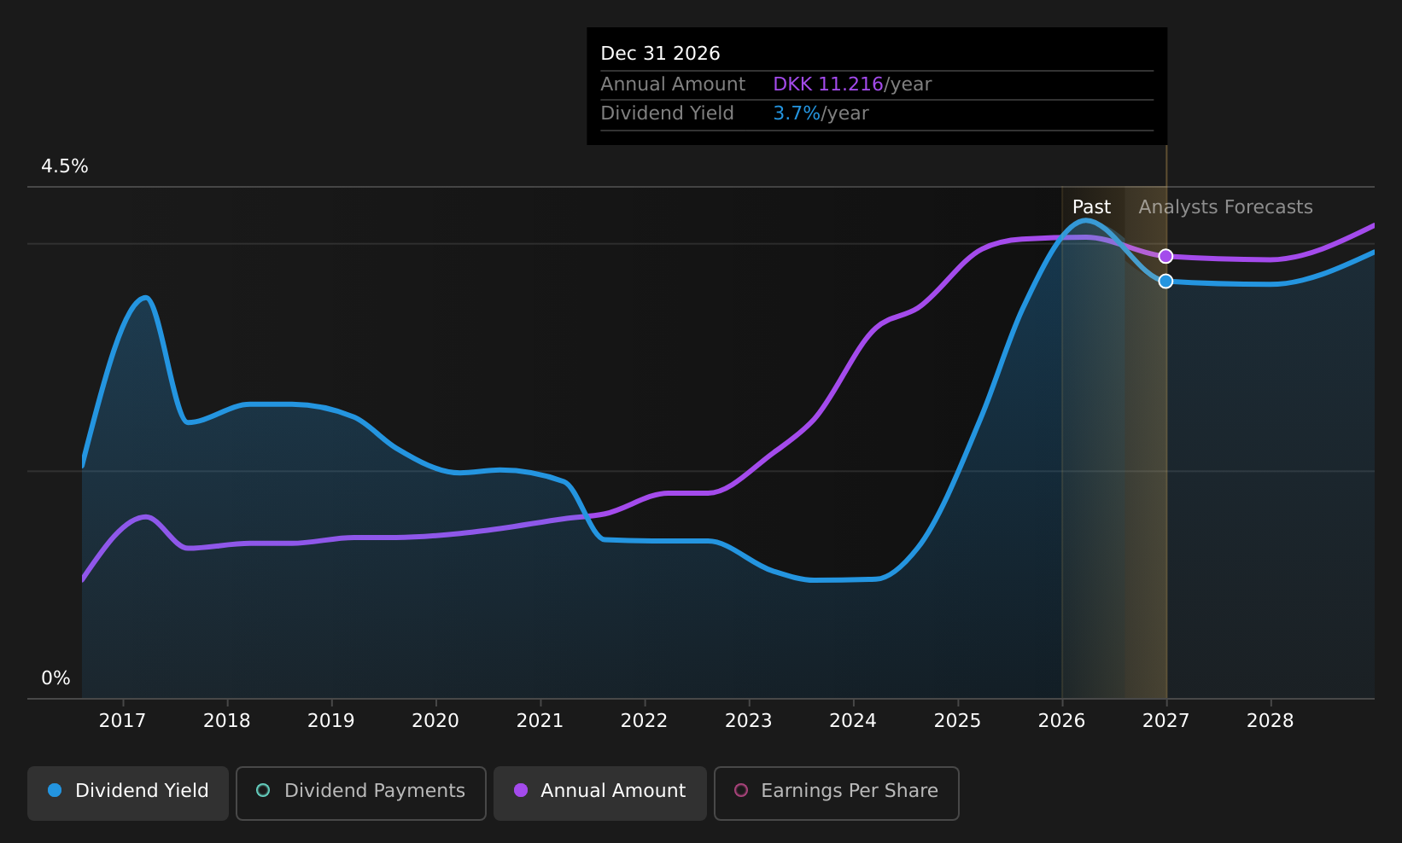
Task: Select the purple Annual Amount data point
Action: coord(1165,256)
